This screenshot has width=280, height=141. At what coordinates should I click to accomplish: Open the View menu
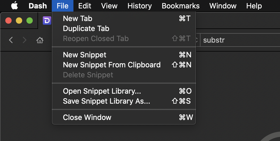point(109,6)
